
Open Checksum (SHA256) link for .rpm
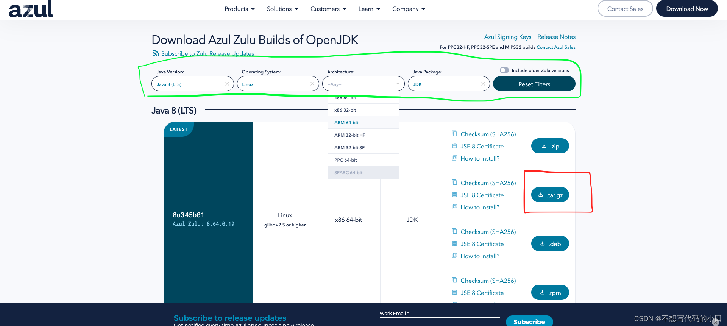click(x=488, y=281)
